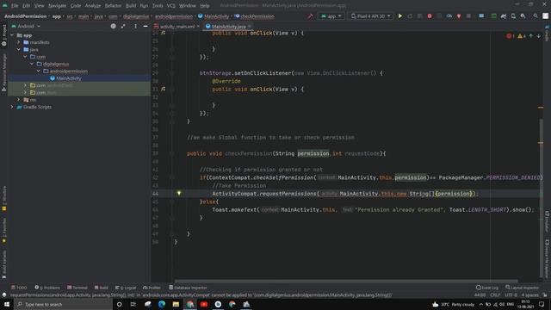Open the app run configuration dropdown
This screenshot has height=310, width=551.
(x=331, y=16)
